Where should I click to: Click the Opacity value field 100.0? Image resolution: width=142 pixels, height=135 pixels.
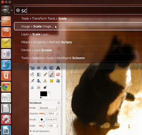click(x=52, y=113)
